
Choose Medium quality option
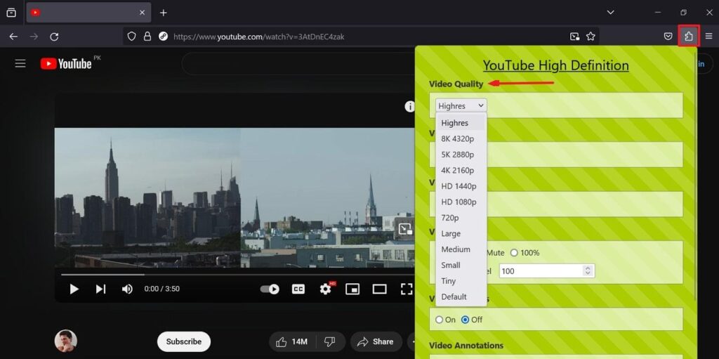tap(461, 249)
